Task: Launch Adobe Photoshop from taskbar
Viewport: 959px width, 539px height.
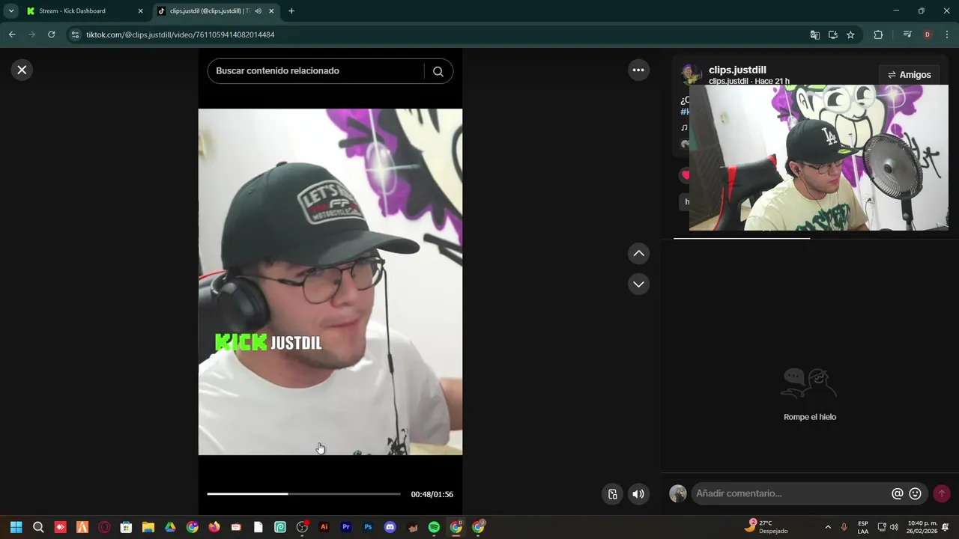Action: [368, 527]
